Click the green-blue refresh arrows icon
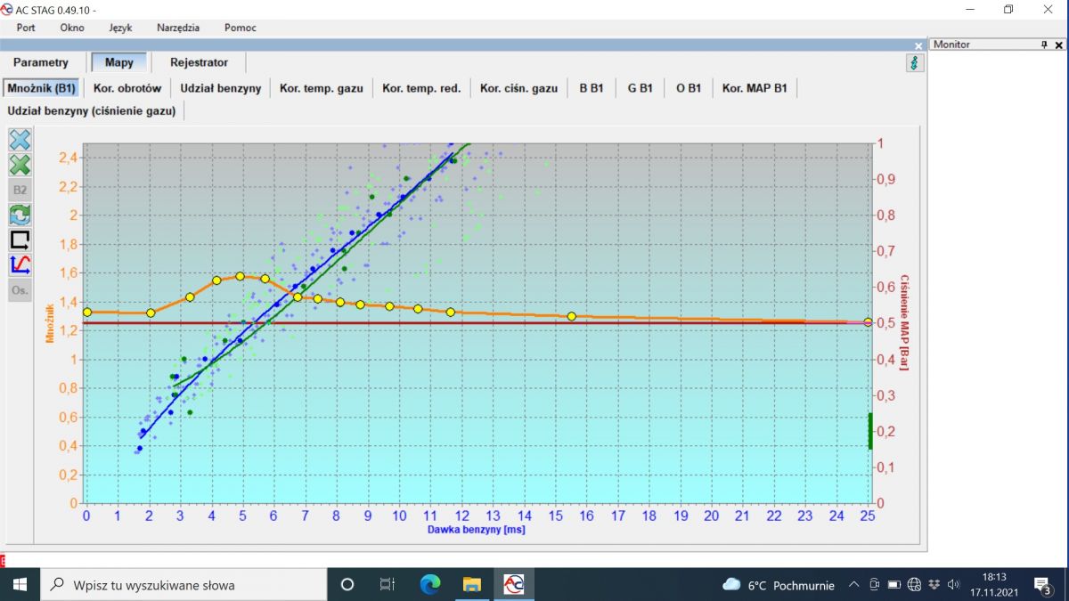Screen dimensions: 1069x601 tap(20, 215)
